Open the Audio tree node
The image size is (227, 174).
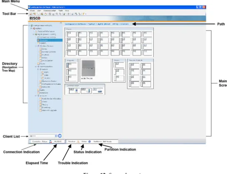[x=42, y=90]
